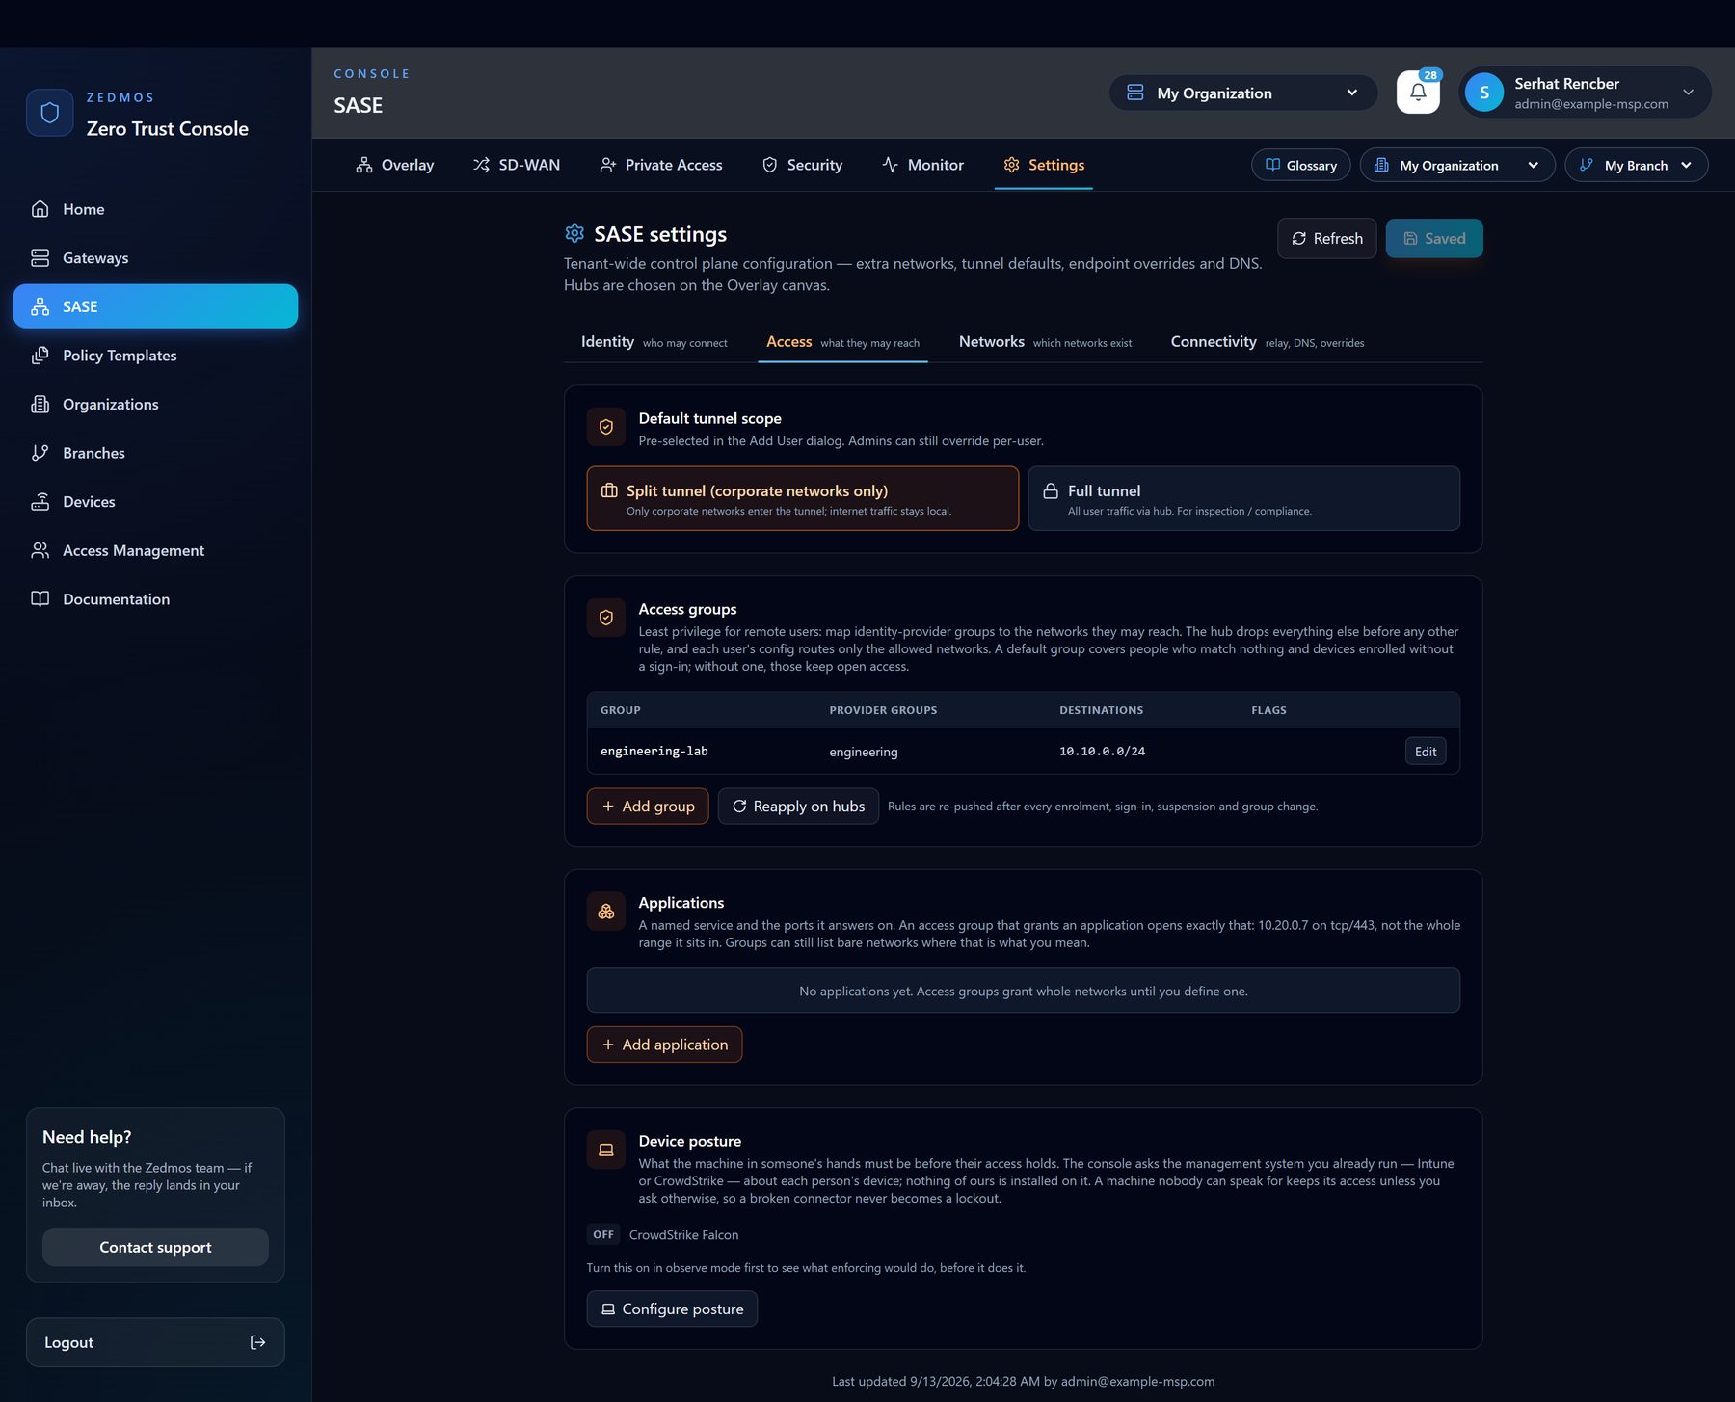Select the Identity settings tab
Screen dimensions: 1735x1402
point(654,342)
